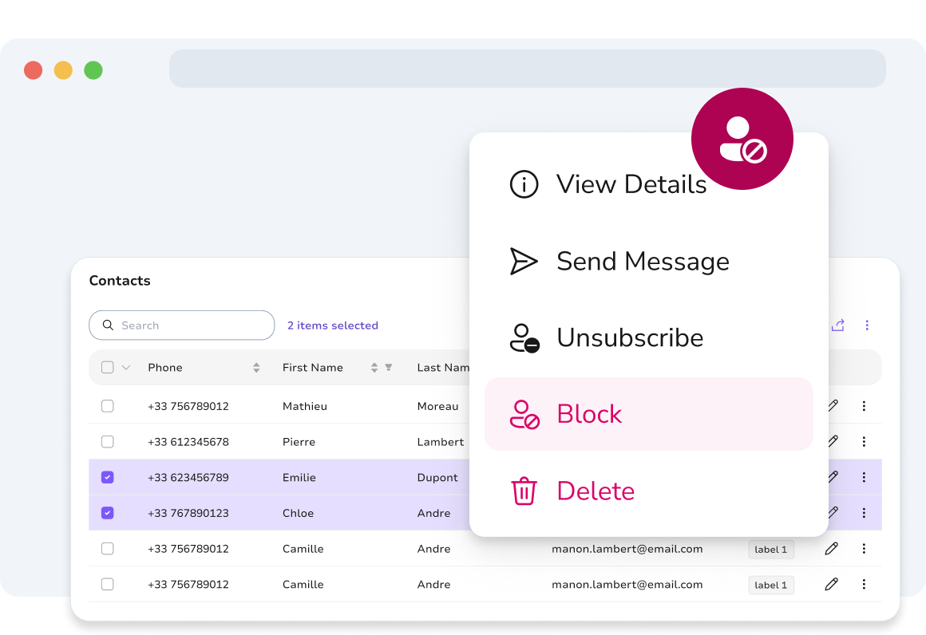926x635 pixels.
Task: Toggle the select-all header checkbox
Action: click(108, 367)
